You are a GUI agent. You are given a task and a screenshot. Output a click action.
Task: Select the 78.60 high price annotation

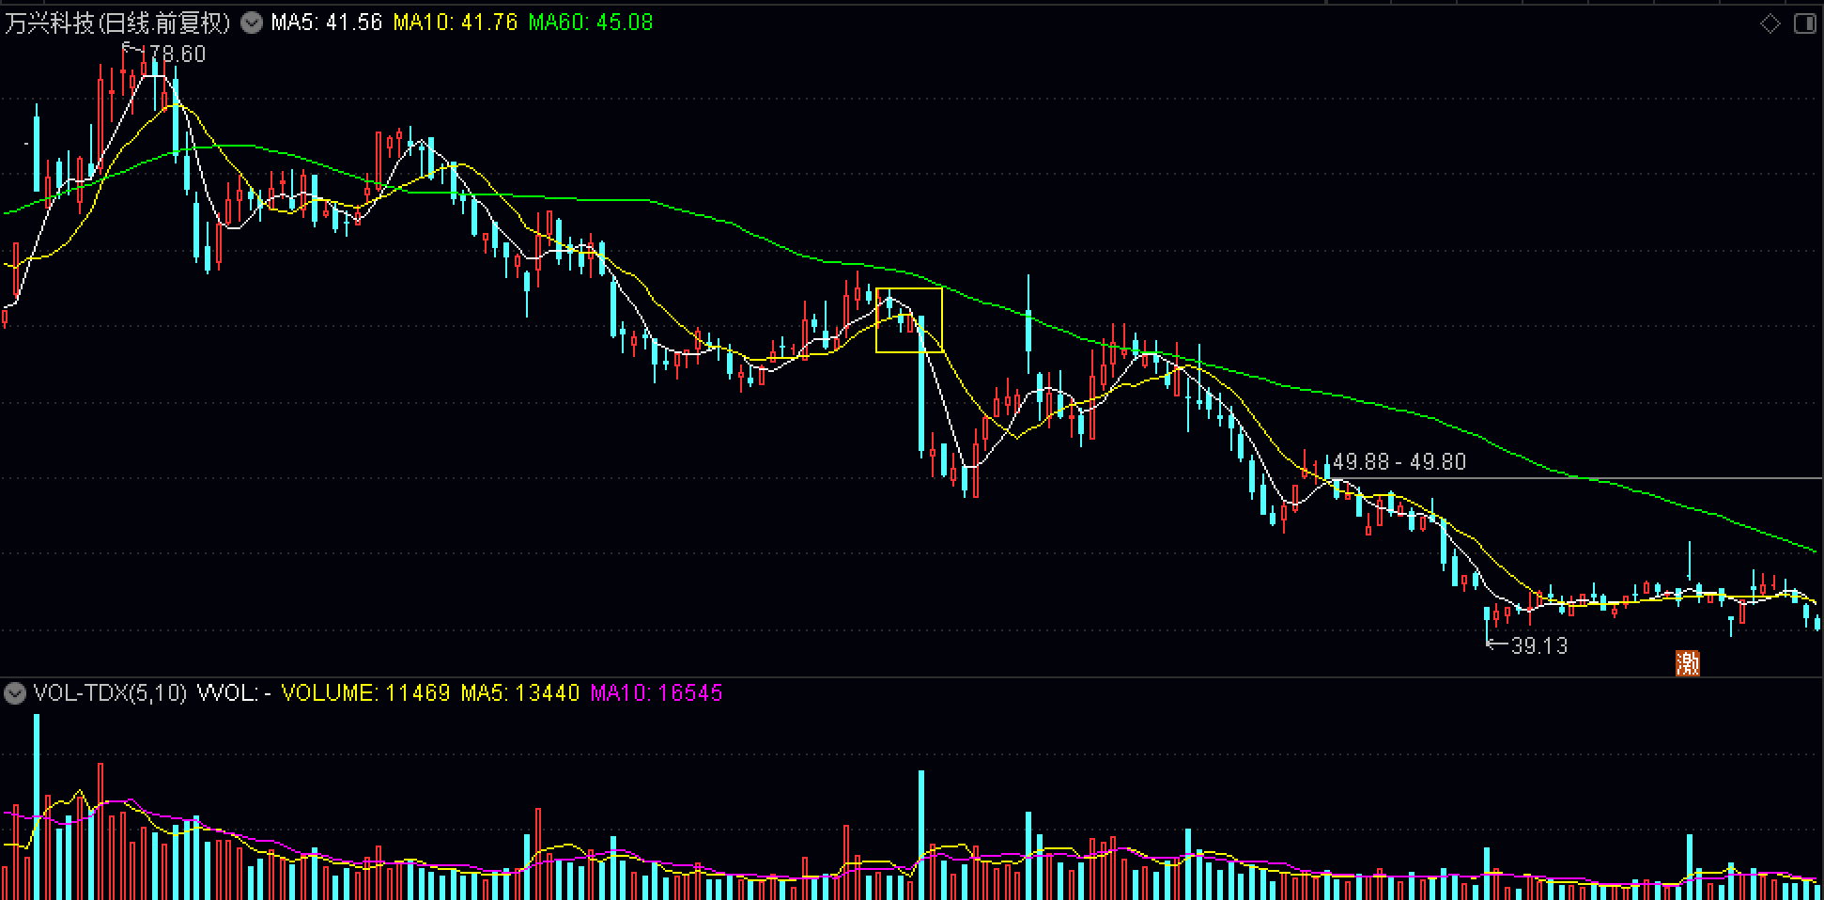pyautogui.click(x=178, y=54)
